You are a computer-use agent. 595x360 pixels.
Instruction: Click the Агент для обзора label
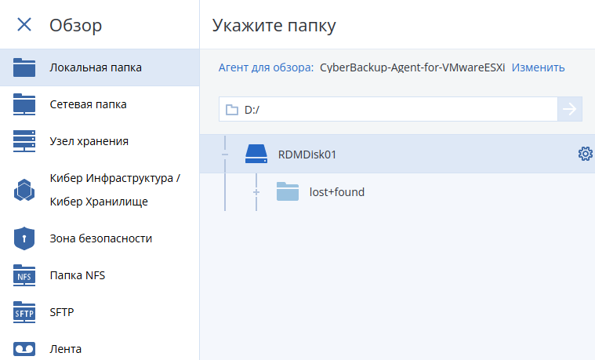point(266,67)
